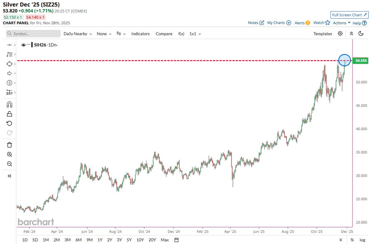Viewport: 371px width, 244px height.
Task: Select the 5Y time range
Action: click(129, 240)
